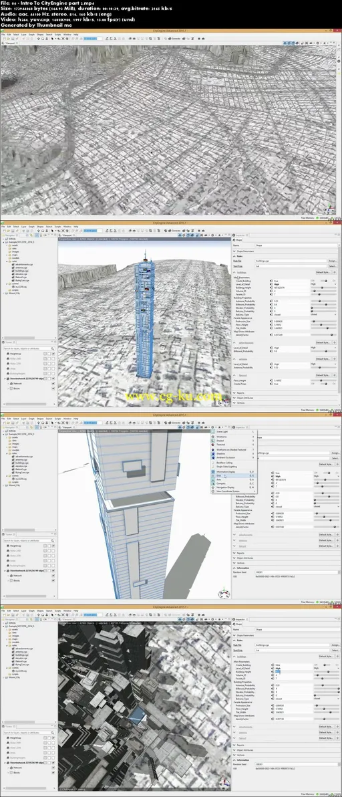Click Default Style button in flatroof section
This screenshot has width=342, height=797.
tap(323, 375)
